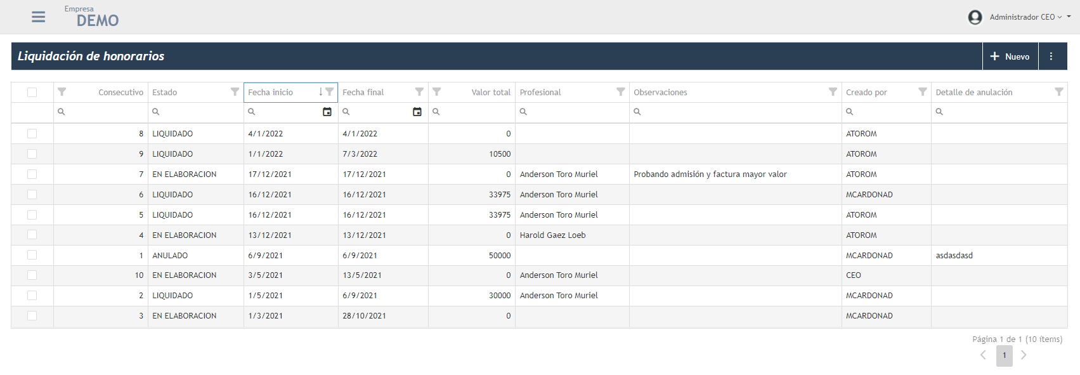Click the DEMO company logo
This screenshot has height=375, width=1080.
(x=98, y=20)
